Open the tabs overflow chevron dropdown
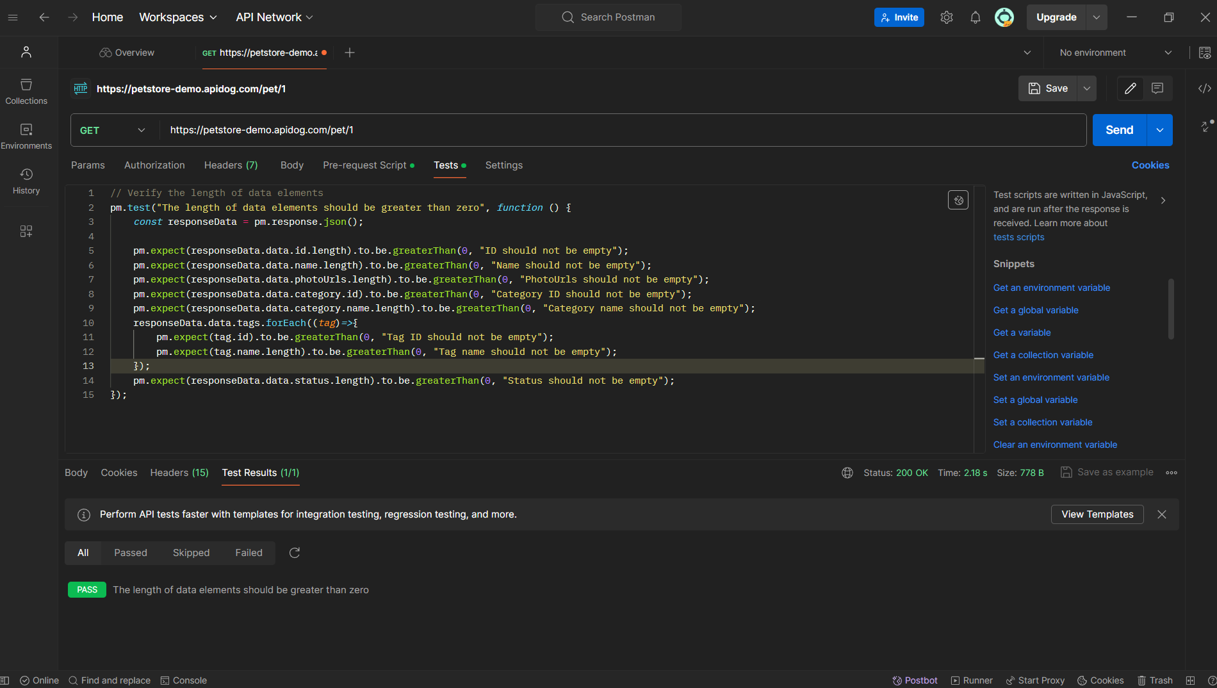 pos(1027,53)
